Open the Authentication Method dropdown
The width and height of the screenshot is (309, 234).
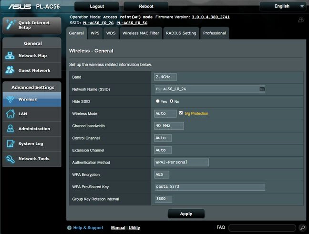tap(181, 163)
